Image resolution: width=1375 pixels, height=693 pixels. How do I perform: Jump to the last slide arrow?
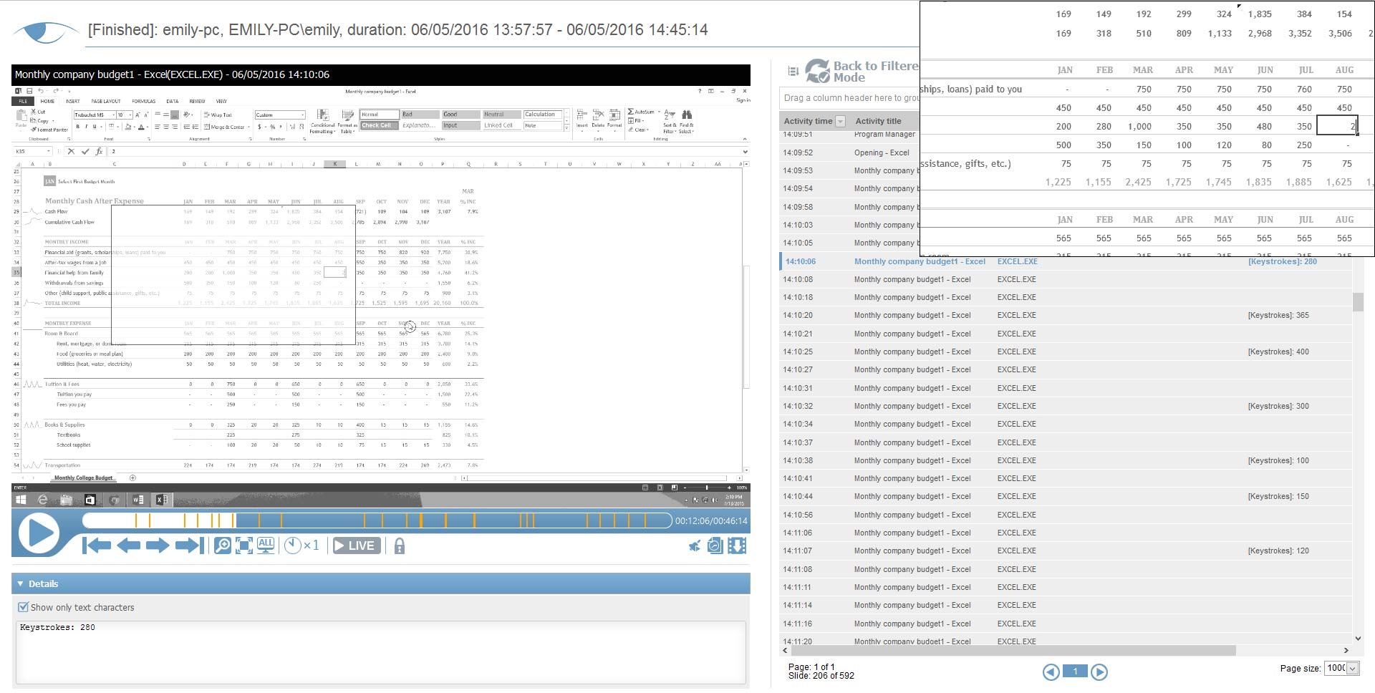(x=190, y=546)
